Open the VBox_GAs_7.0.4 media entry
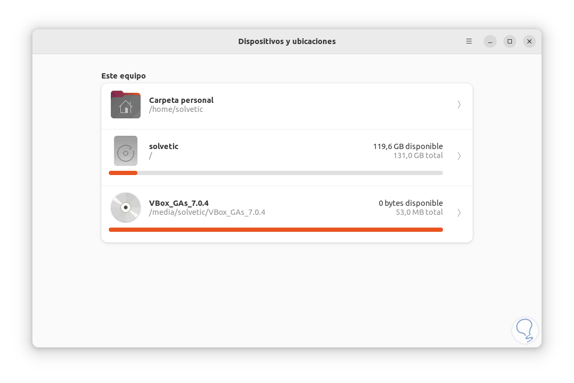 pyautogui.click(x=179, y=203)
